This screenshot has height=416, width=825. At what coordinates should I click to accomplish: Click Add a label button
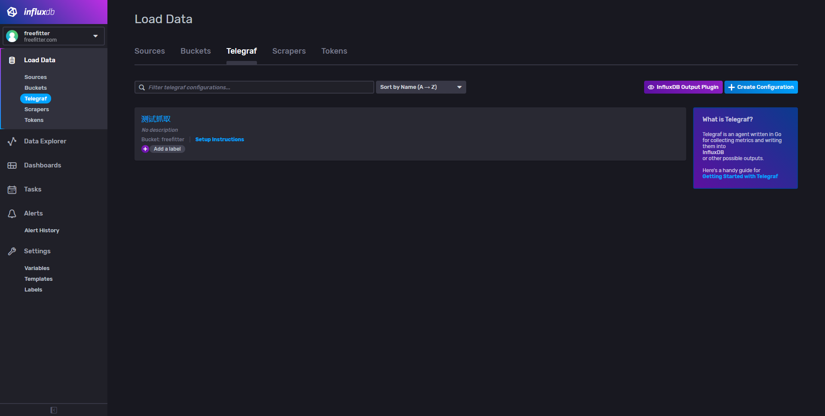(x=167, y=149)
